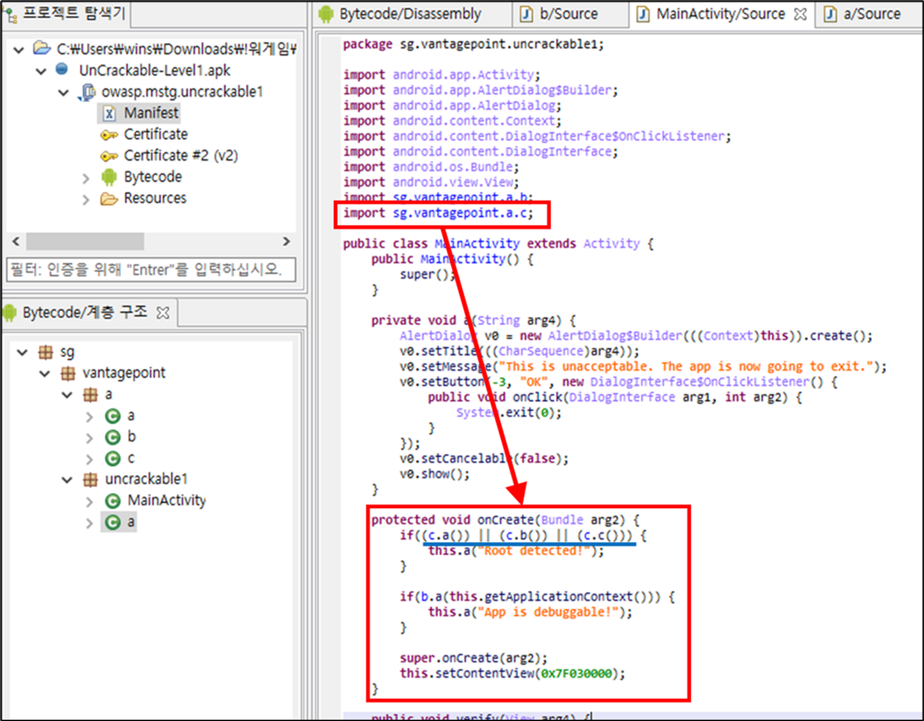Click the filter input field
The image size is (924, 721).
tap(151, 269)
